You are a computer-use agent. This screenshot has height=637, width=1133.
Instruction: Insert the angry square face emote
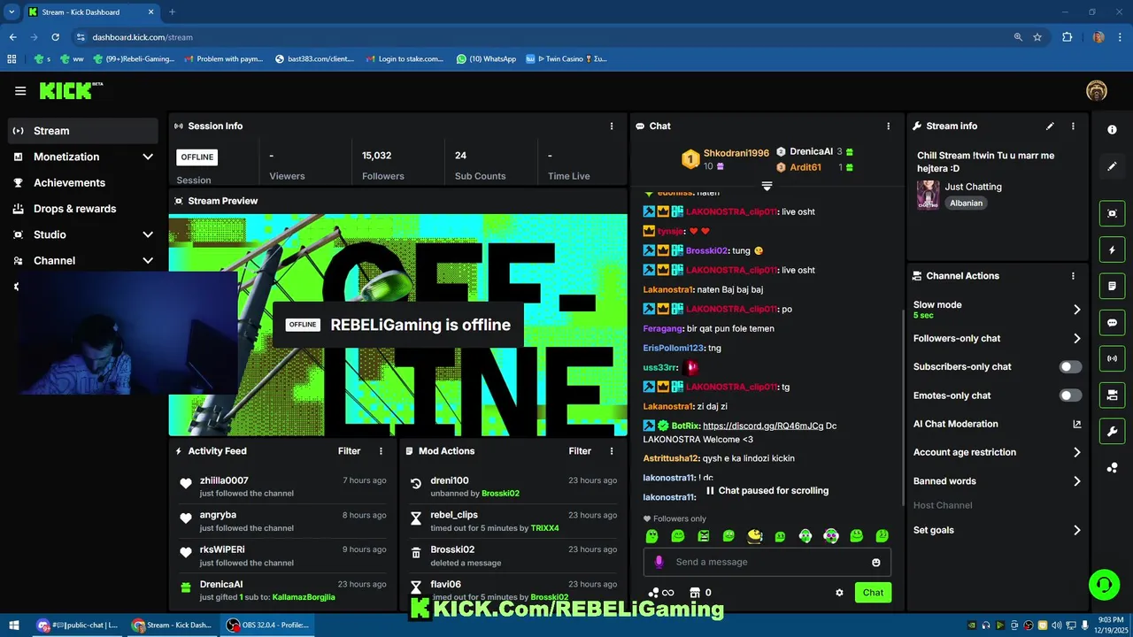703,536
